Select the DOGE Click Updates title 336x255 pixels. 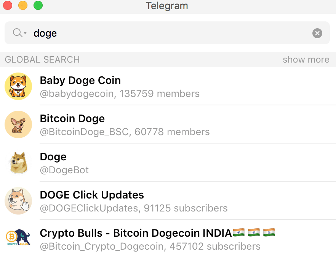[92, 195]
